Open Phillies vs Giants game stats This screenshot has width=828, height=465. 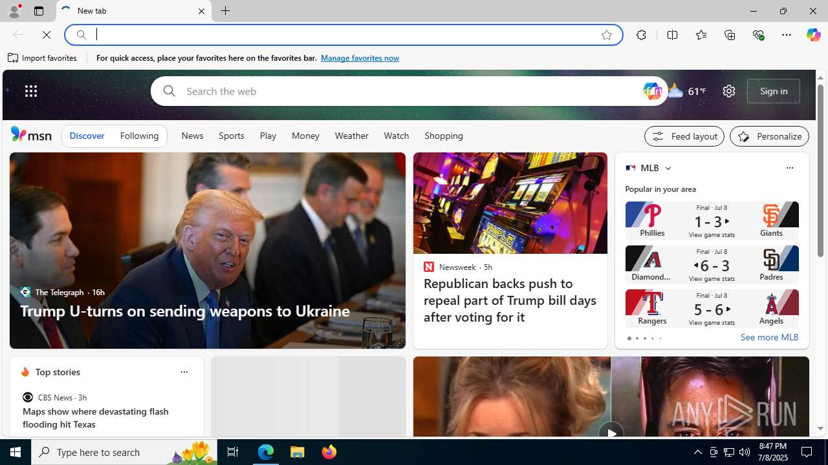point(712,221)
